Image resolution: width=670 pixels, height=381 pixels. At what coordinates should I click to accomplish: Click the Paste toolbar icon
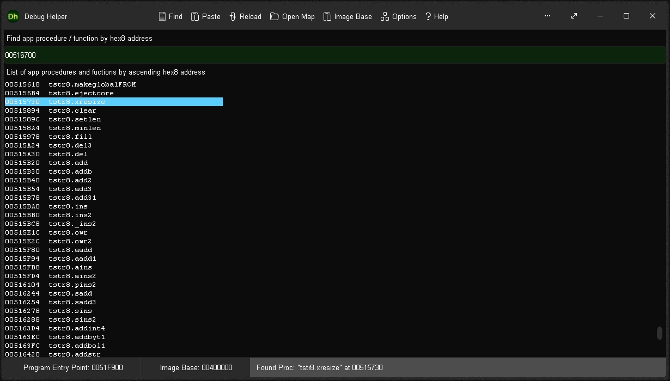pos(205,16)
